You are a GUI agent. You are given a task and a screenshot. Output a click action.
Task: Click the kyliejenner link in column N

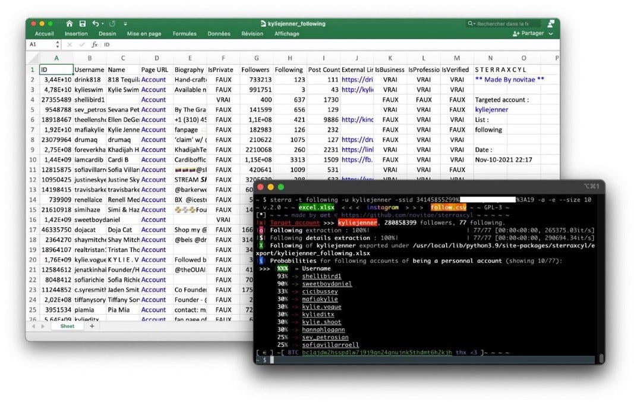point(491,109)
